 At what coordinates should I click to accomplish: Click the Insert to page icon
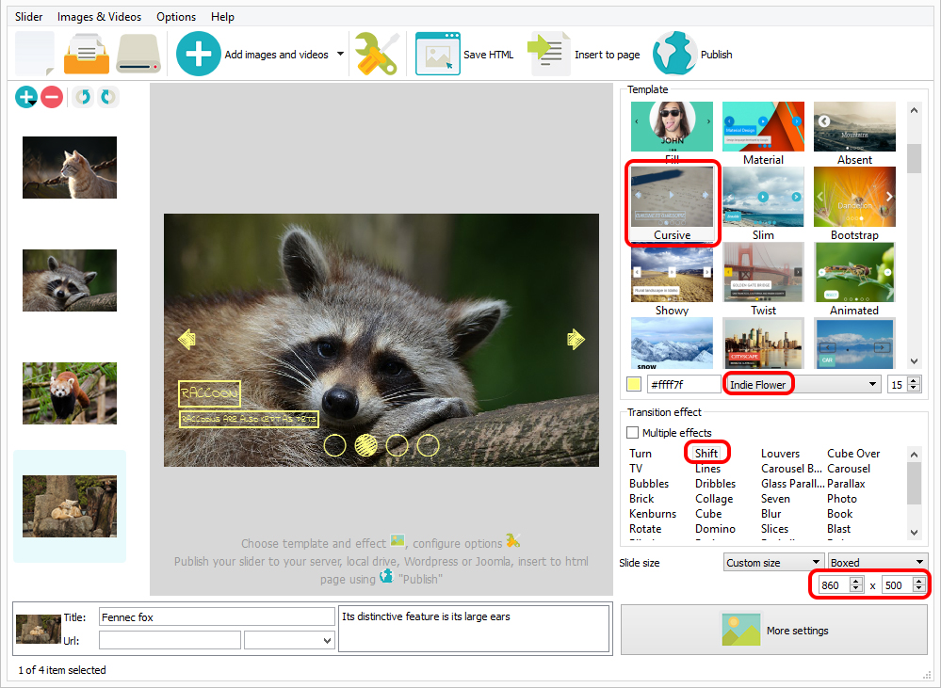point(548,54)
